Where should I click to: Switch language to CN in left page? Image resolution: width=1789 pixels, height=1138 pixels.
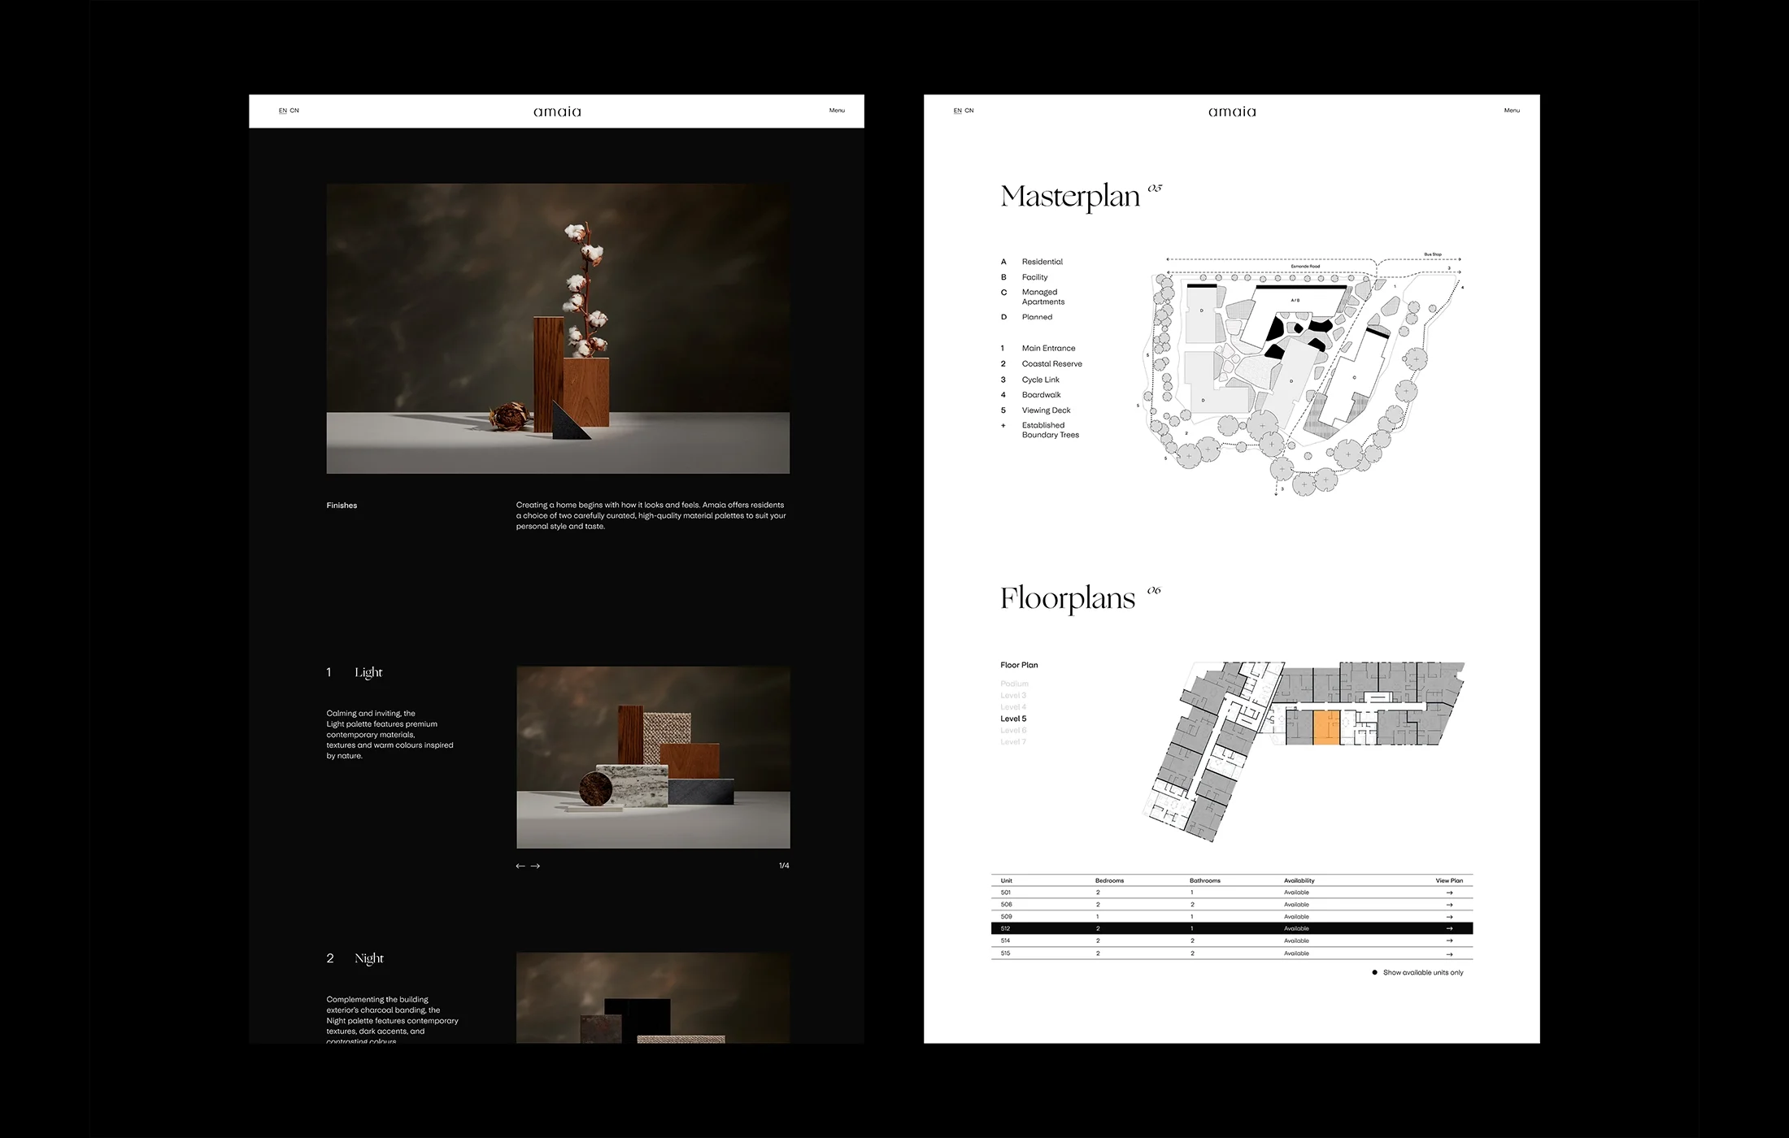(x=294, y=111)
